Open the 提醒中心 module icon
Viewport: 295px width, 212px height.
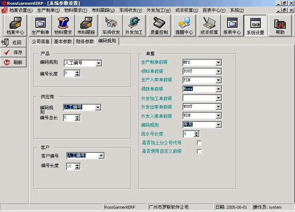tap(184, 25)
